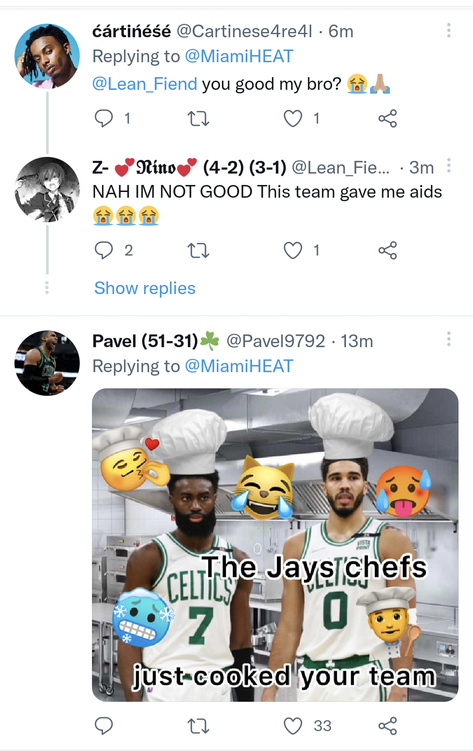Open more options for Z-Nino's tweet
The width and height of the screenshot is (473, 751).
click(448, 166)
